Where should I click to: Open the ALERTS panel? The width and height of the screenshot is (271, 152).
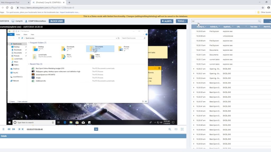167,21
